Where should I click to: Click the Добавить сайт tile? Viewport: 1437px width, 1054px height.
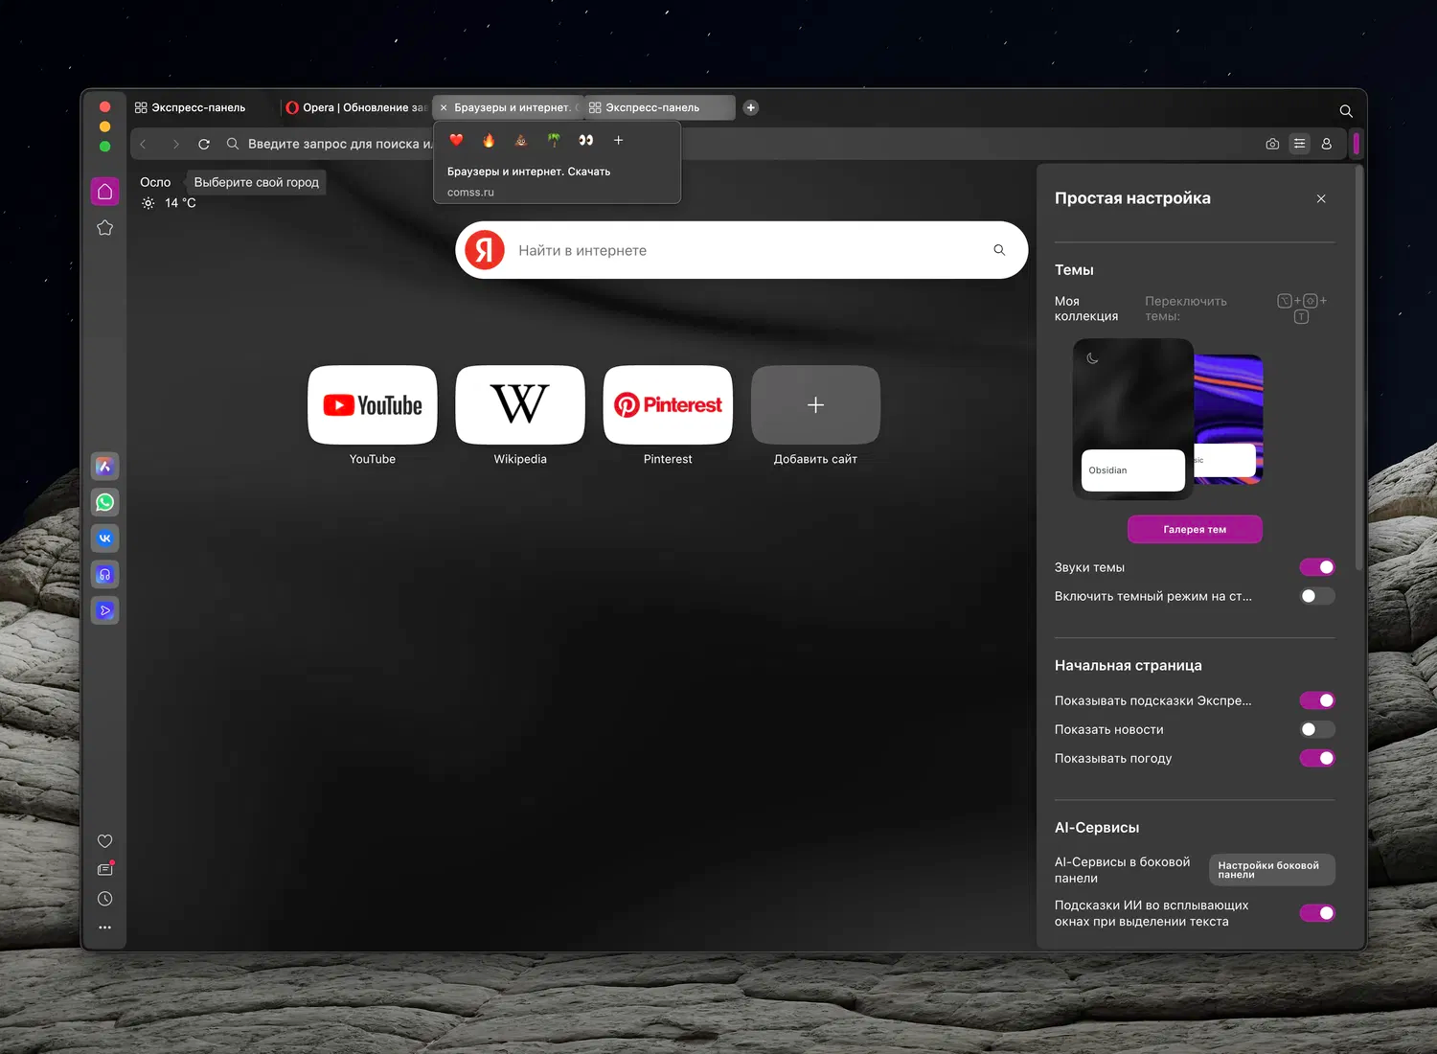tap(815, 404)
